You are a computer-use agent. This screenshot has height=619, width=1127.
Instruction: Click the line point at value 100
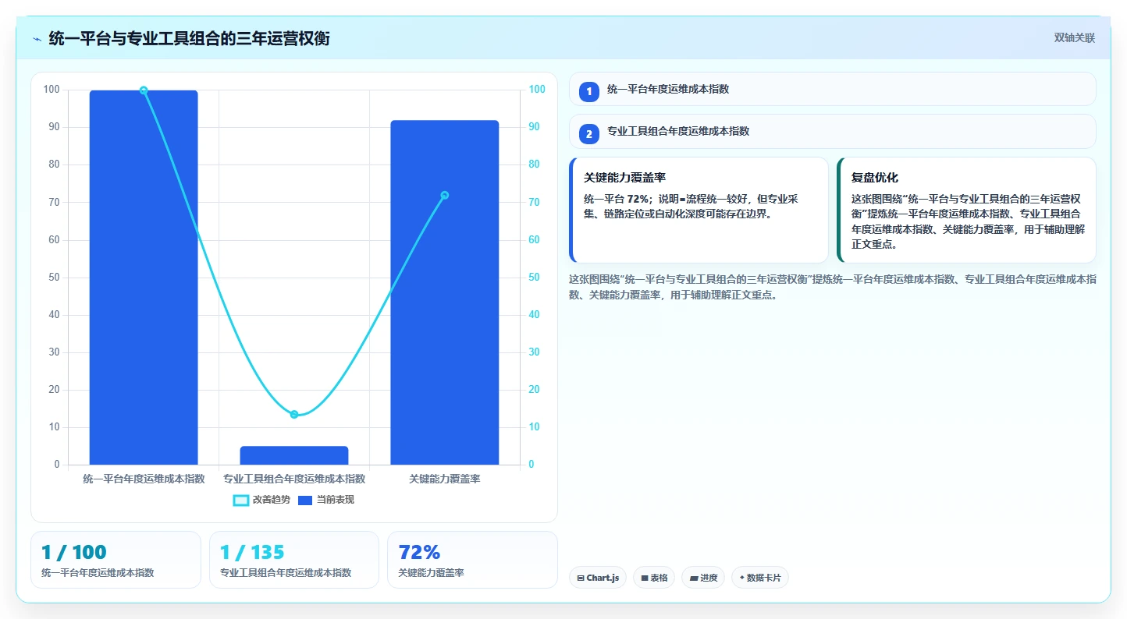click(x=144, y=90)
